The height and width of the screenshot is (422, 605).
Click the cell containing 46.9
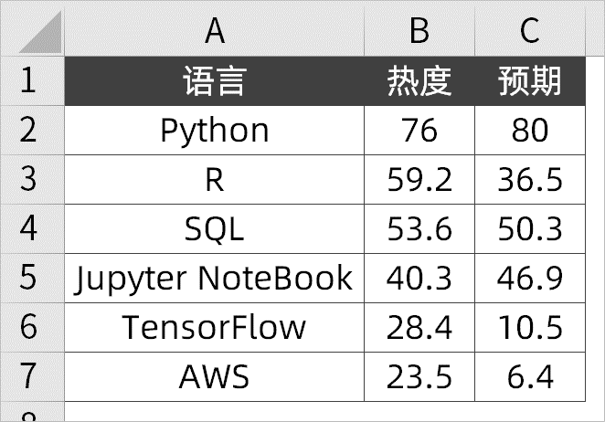[x=530, y=278]
